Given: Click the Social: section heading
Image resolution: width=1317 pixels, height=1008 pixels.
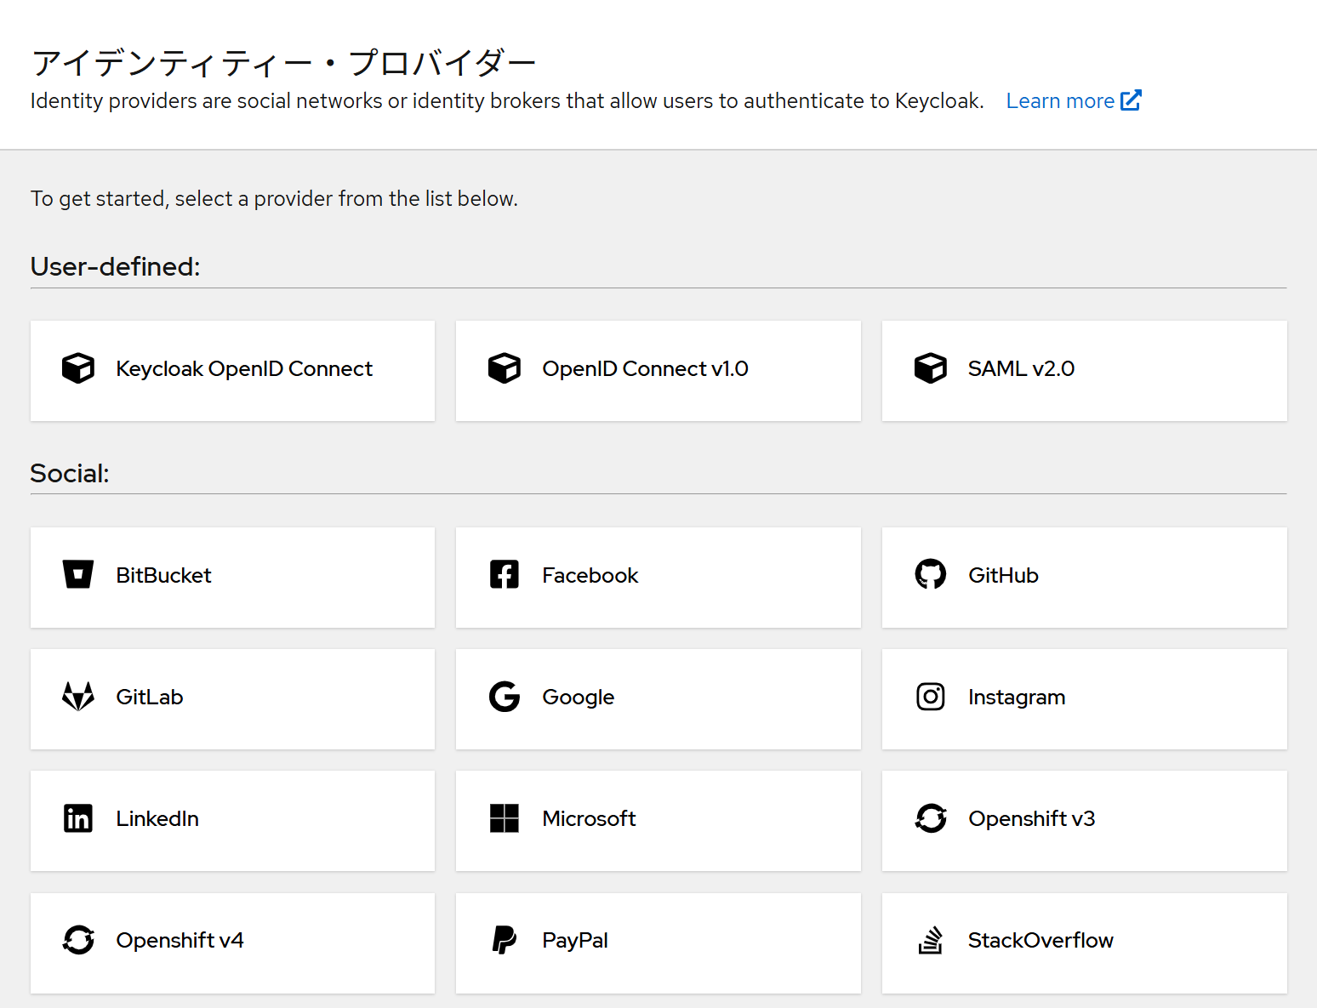Looking at the screenshot, I should click(70, 473).
